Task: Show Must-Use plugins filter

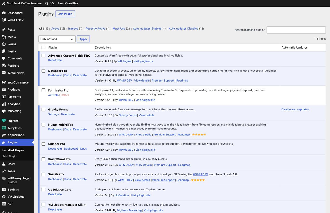Action: click(x=121, y=29)
